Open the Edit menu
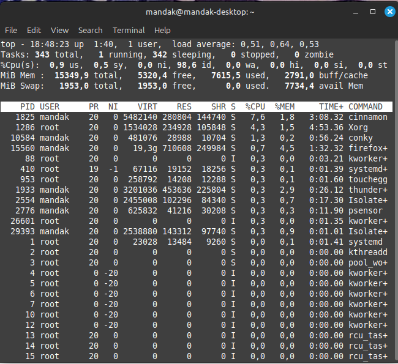This screenshot has width=398, height=364. (34, 31)
